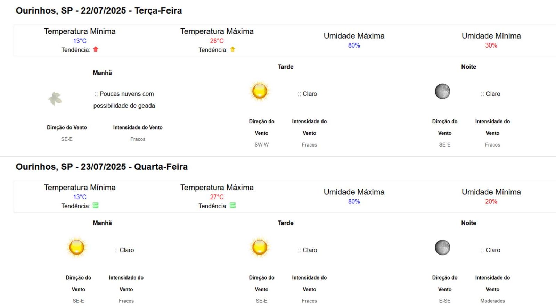The height and width of the screenshot is (308, 556).
Task: Click the moon icon for Wednesday night
Action: 442,248
